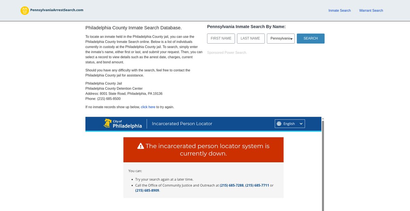410x211 pixels.
Task: Open the English language dropdown
Action: pyautogui.click(x=290, y=124)
